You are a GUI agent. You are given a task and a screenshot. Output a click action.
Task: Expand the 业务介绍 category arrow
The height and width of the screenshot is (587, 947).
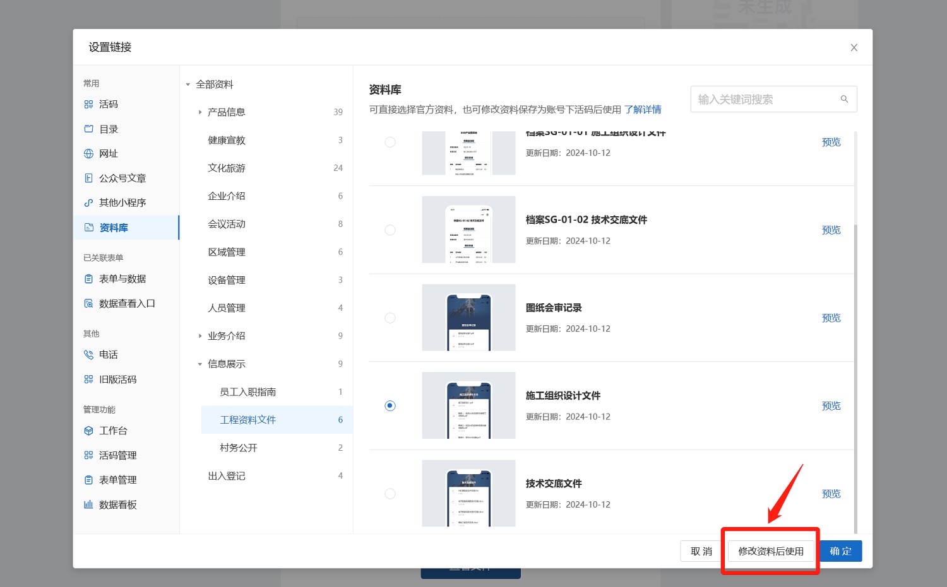(x=200, y=336)
